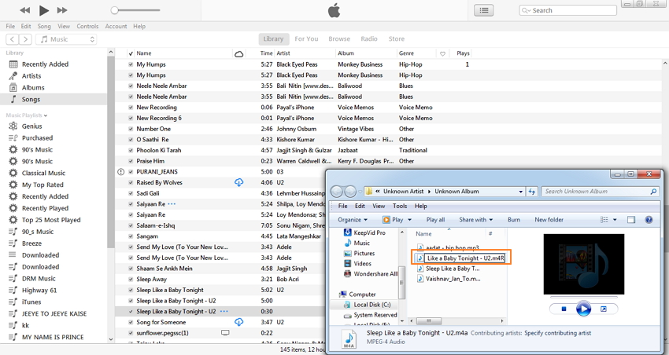Expand the Organize dropdown in Explorer
Image resolution: width=669 pixels, height=355 pixels.
click(x=353, y=220)
